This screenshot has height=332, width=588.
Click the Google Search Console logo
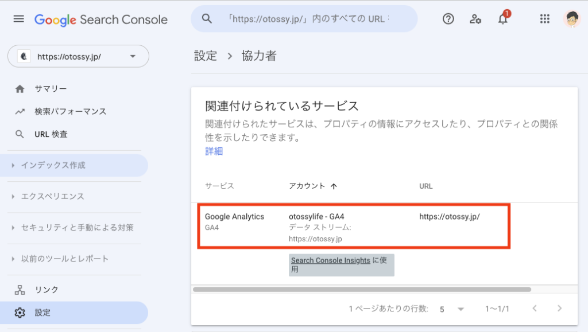coord(101,19)
